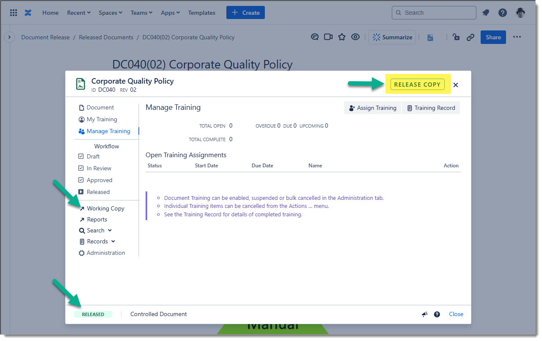Viewport: 542px width, 341px height.
Task: Click the notifications bell icon
Action: 486,13
